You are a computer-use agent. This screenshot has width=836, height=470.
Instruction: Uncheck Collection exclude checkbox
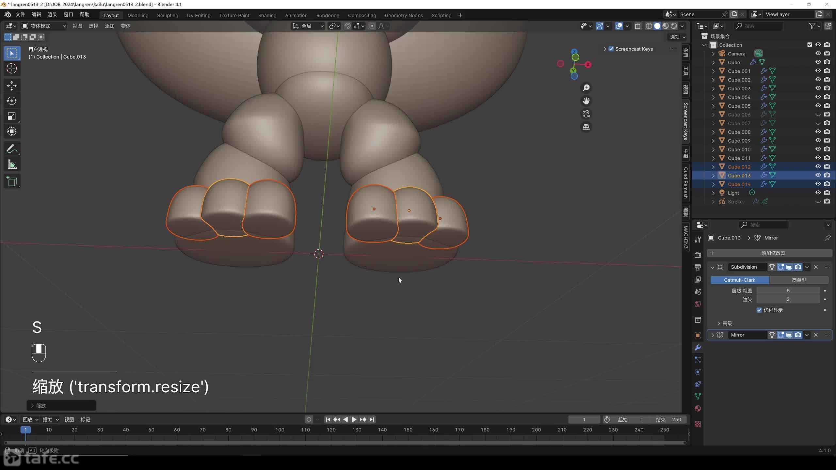810,45
